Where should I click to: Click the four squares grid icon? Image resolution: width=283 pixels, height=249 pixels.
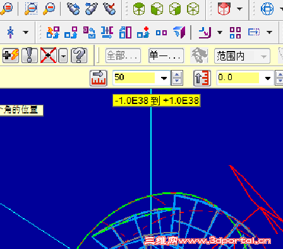[235, 32]
